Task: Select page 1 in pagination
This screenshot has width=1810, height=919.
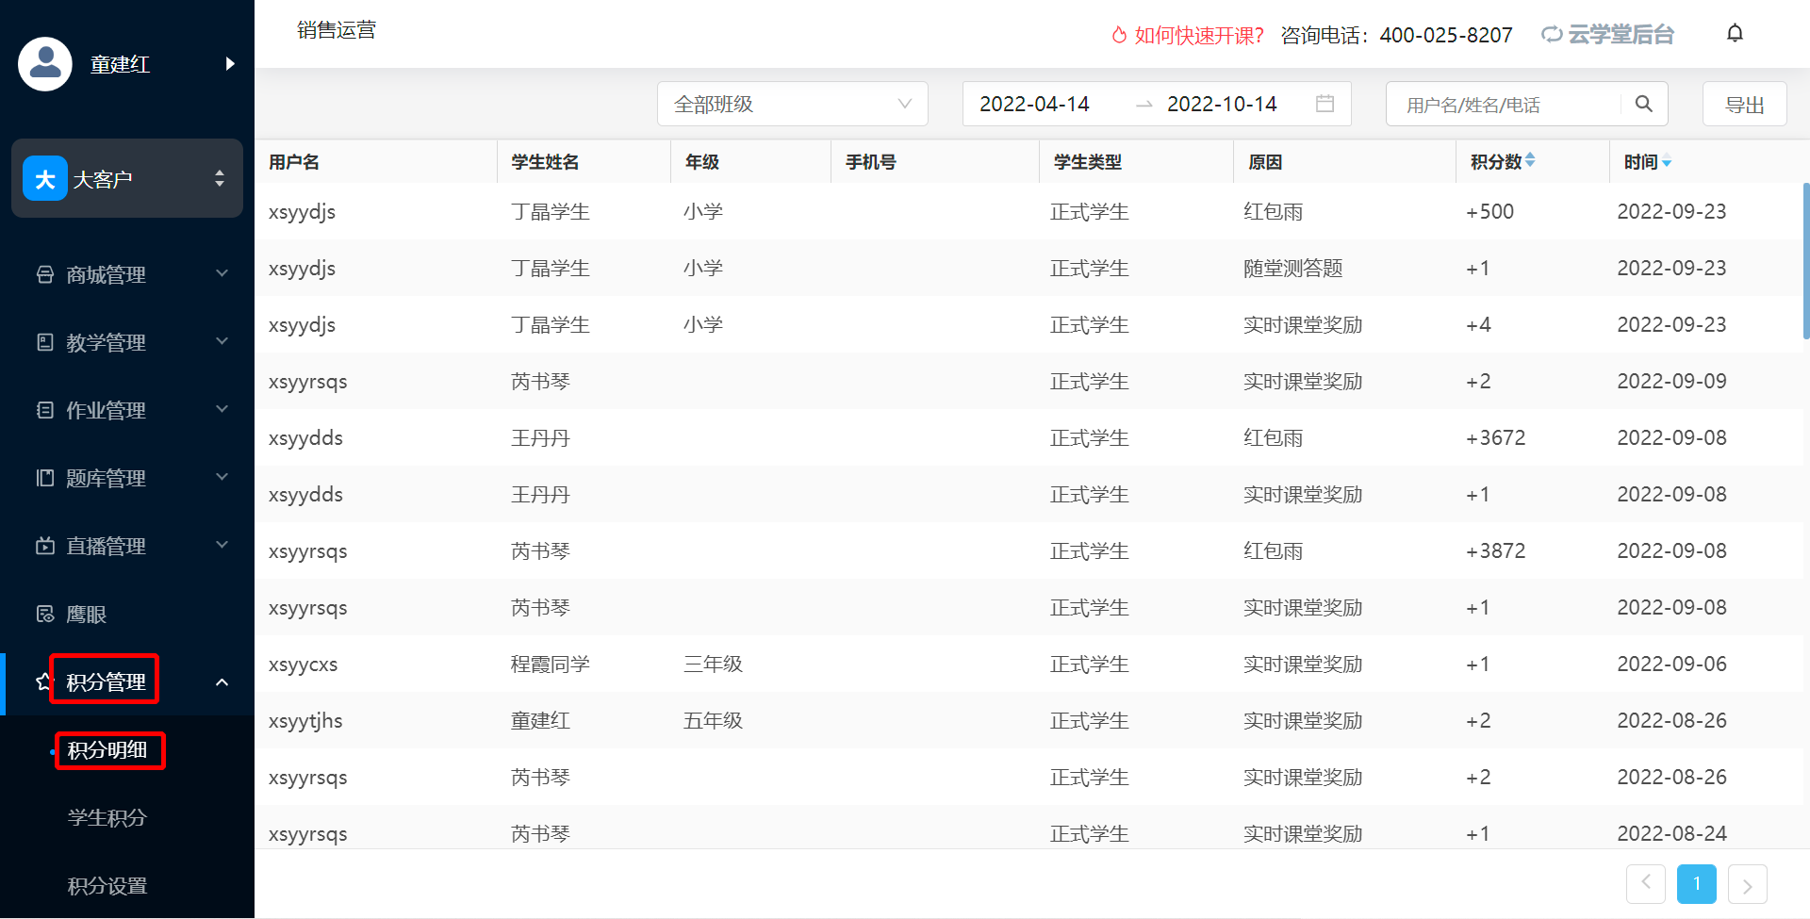Action: [x=1697, y=883]
